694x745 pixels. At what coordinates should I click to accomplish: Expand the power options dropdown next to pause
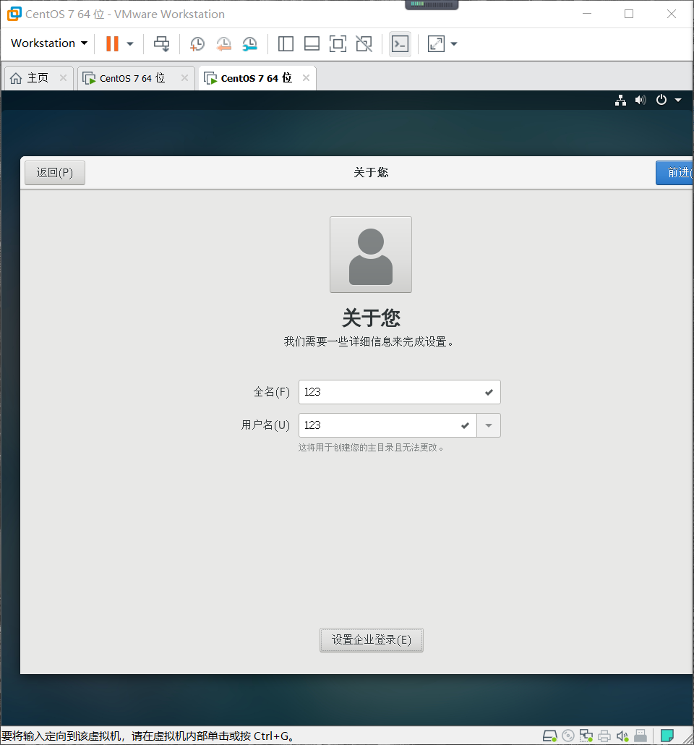[x=130, y=43]
